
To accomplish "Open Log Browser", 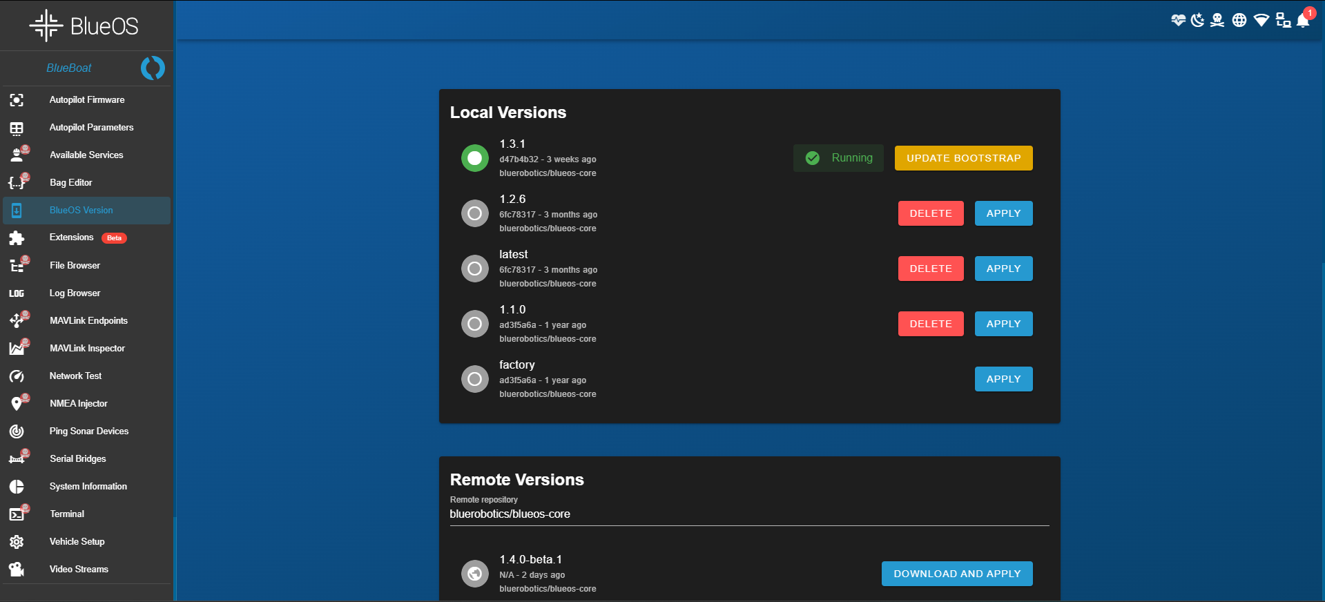I will [x=87, y=293].
